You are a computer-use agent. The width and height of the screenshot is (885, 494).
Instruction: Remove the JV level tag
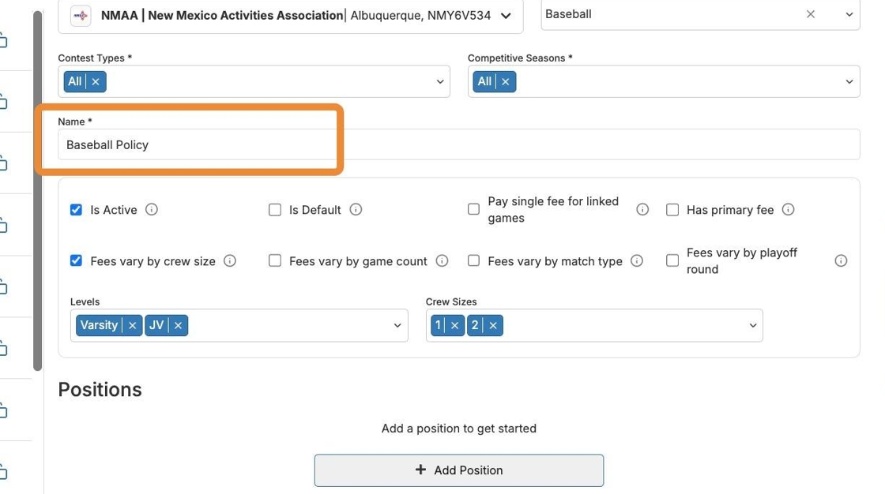coord(179,325)
